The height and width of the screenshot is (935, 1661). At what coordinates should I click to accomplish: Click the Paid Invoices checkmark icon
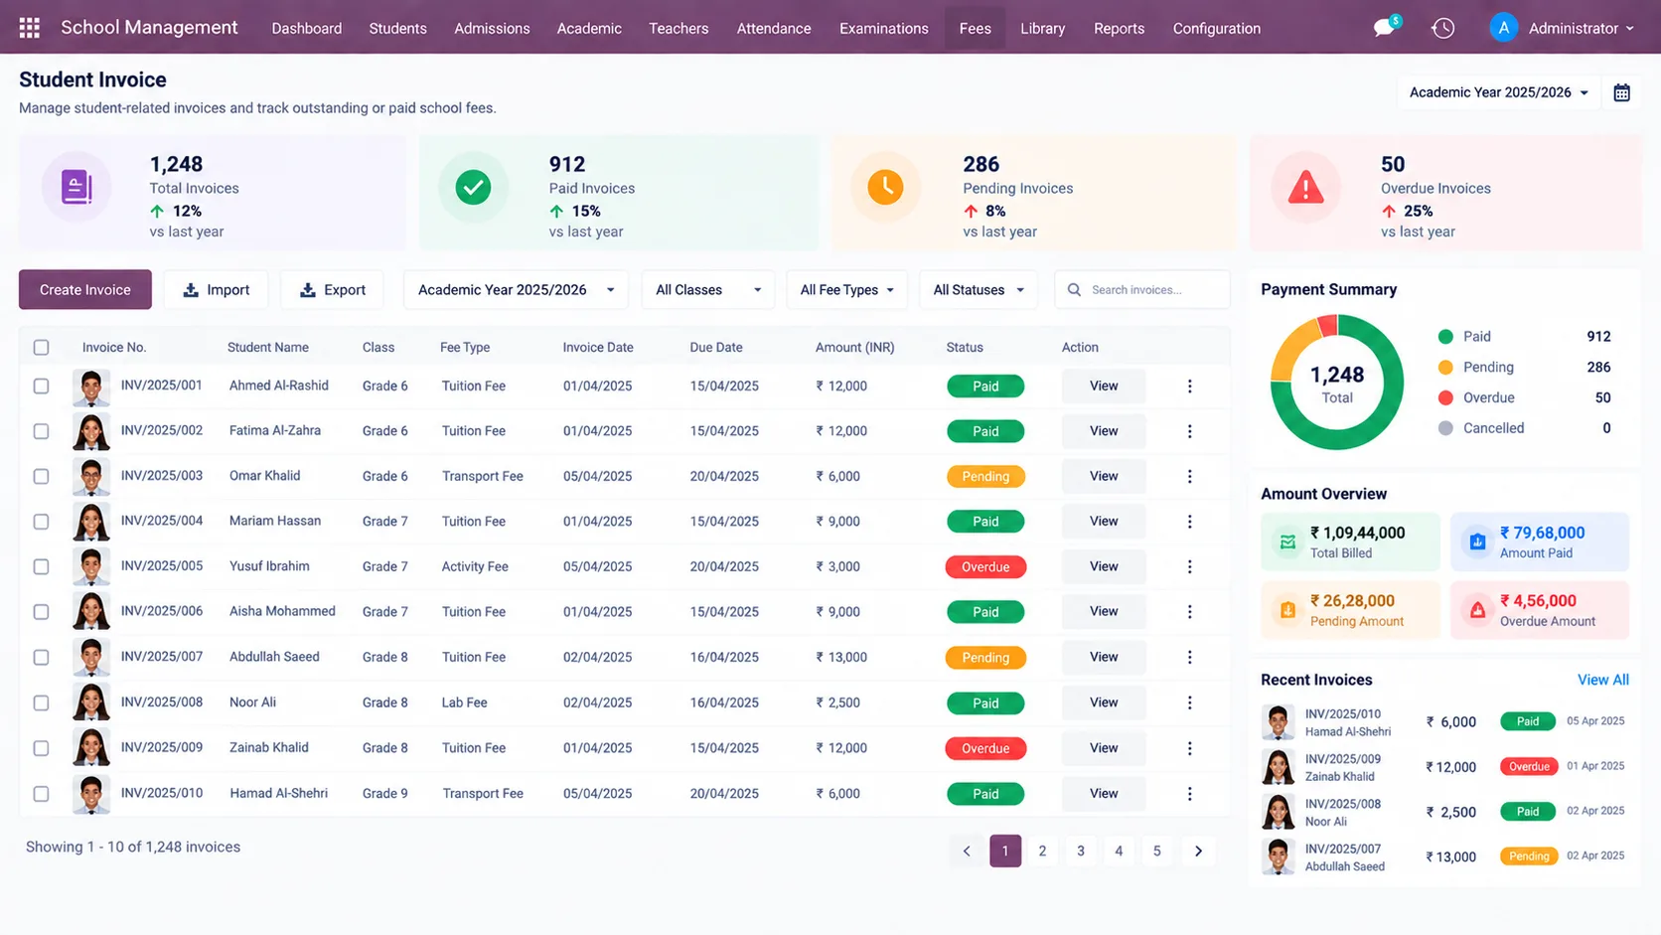473,187
